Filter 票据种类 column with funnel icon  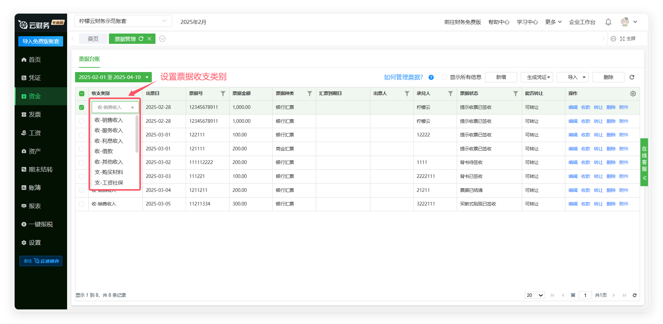[310, 94]
